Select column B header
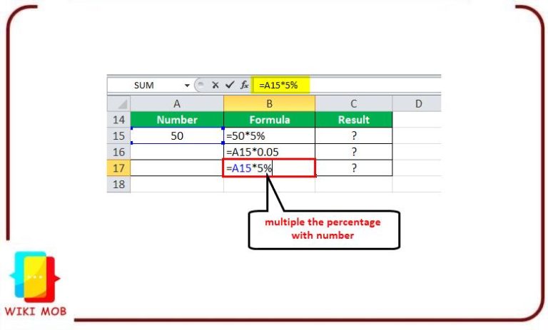The image size is (548, 330). coord(269,103)
